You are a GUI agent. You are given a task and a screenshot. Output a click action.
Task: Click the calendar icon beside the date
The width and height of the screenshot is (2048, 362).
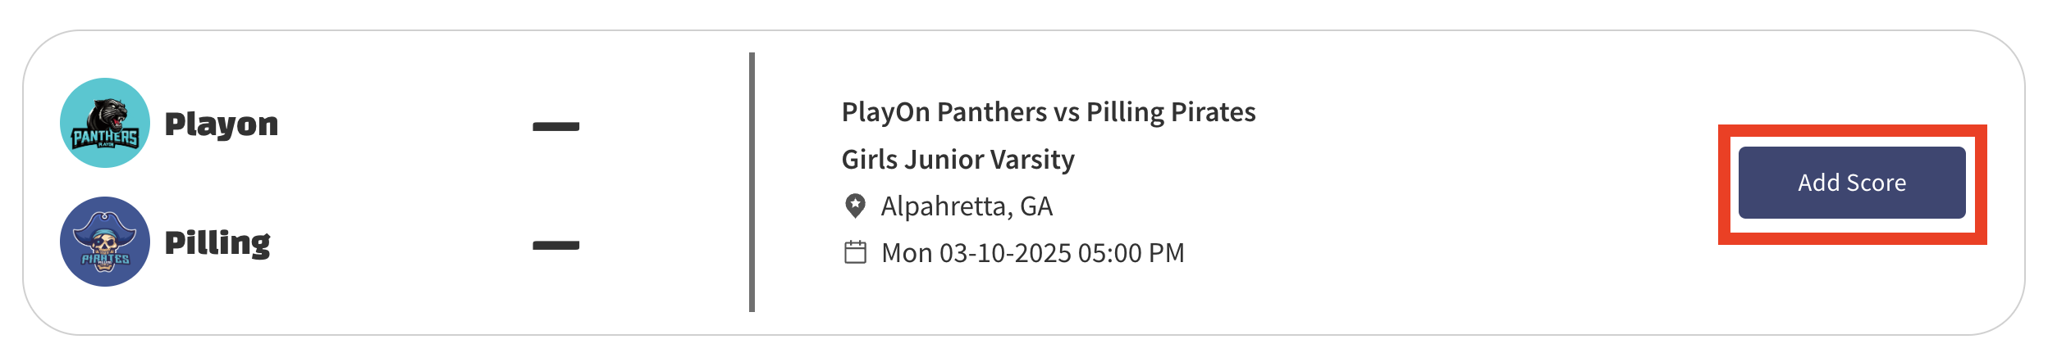(855, 252)
